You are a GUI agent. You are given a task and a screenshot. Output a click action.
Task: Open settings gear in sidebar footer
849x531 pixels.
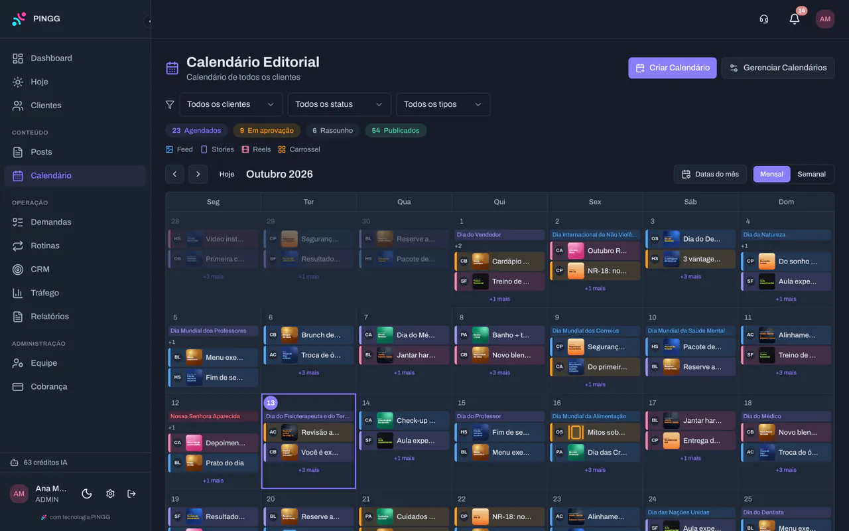pos(110,493)
